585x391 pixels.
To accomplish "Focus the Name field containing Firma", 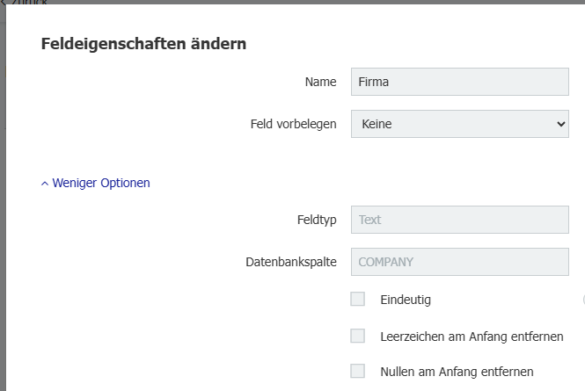I will coord(459,82).
